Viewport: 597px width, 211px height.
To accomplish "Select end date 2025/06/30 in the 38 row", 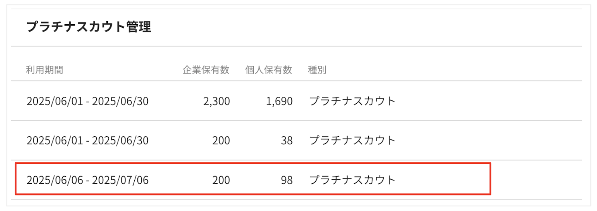I will click(x=120, y=140).
